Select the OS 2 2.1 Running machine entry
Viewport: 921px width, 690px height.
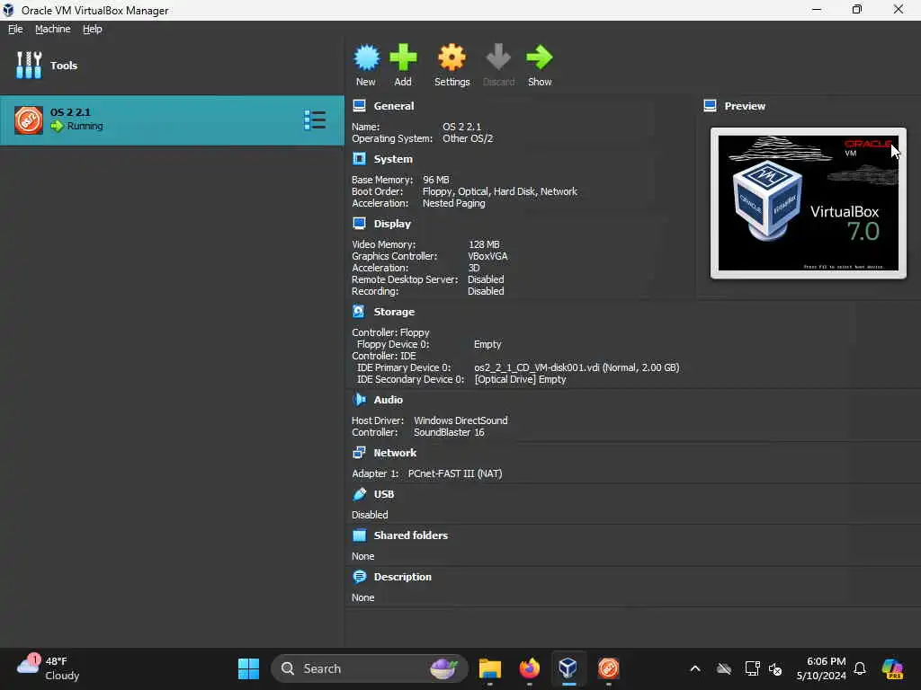172,120
